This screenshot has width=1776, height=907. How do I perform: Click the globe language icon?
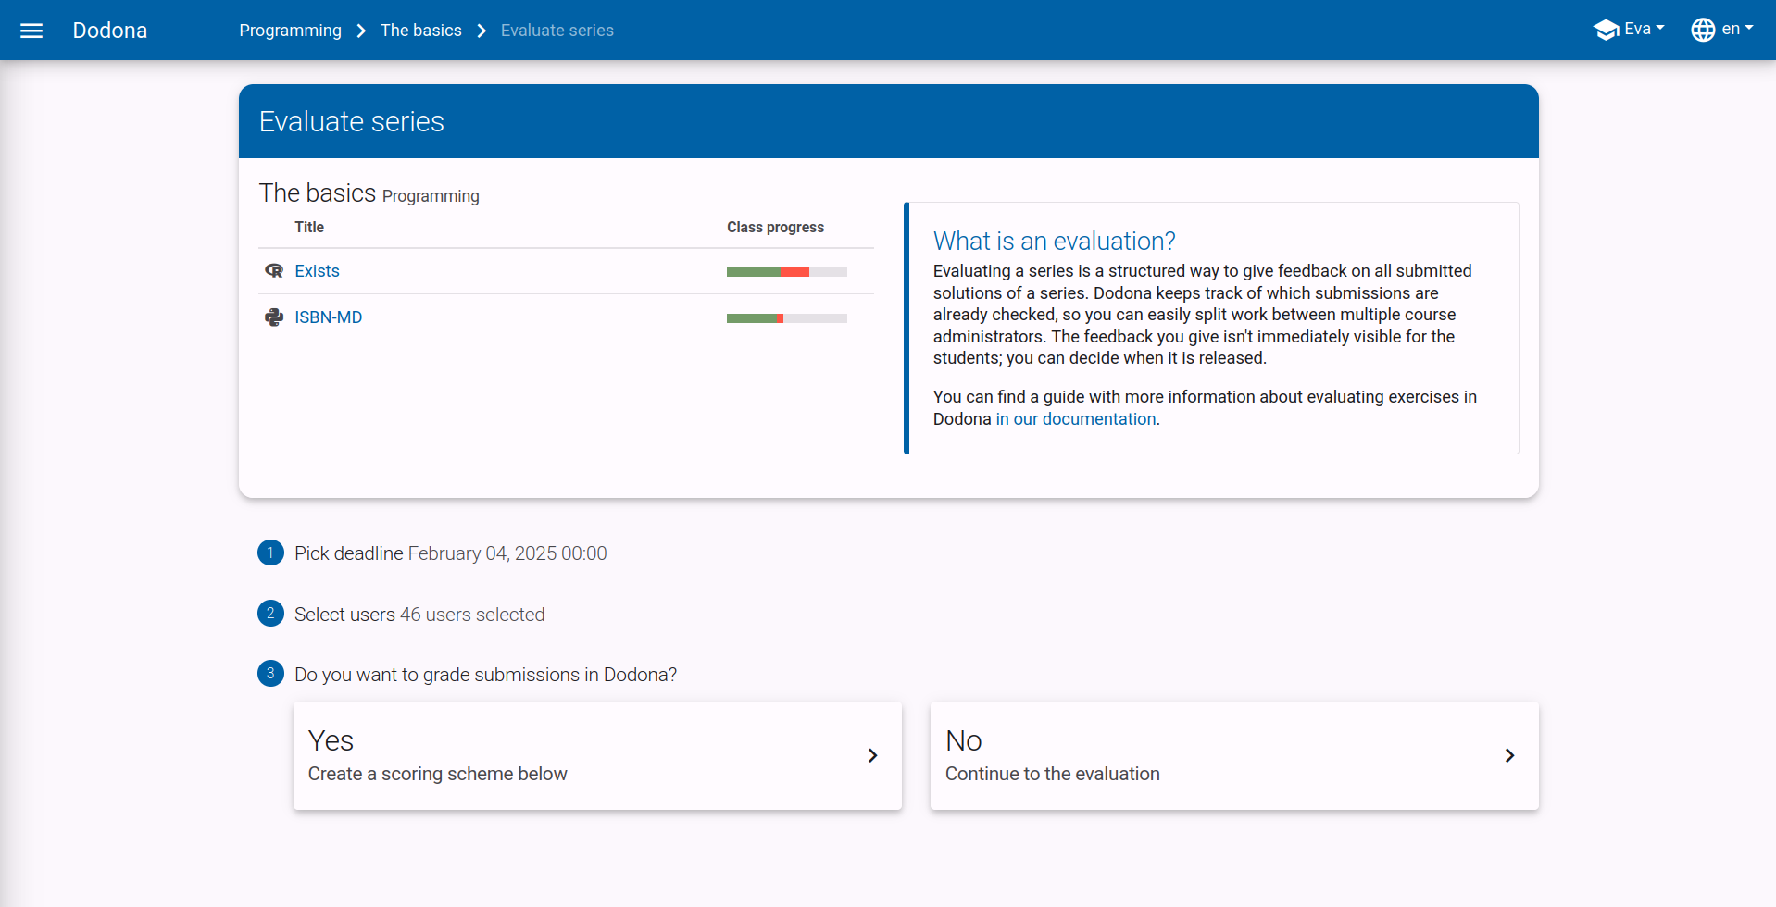tap(1703, 30)
